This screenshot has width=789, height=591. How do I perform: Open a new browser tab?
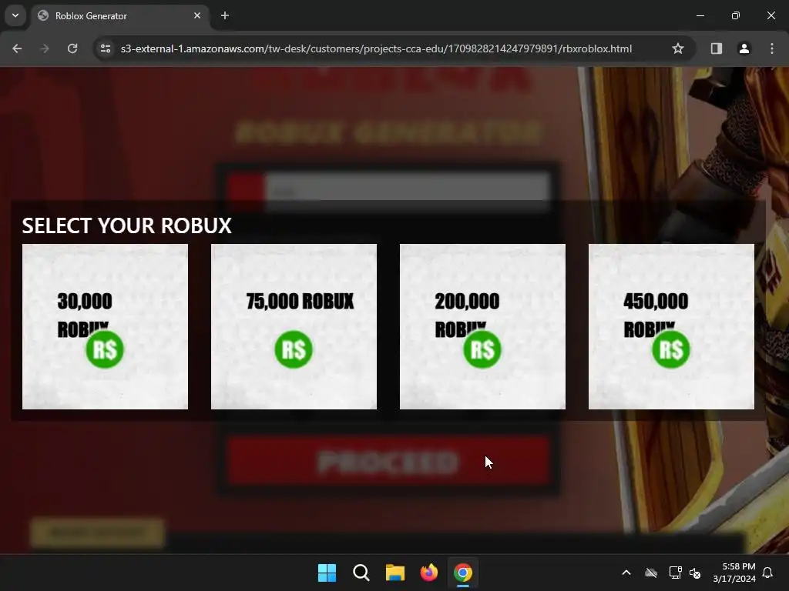pos(225,15)
